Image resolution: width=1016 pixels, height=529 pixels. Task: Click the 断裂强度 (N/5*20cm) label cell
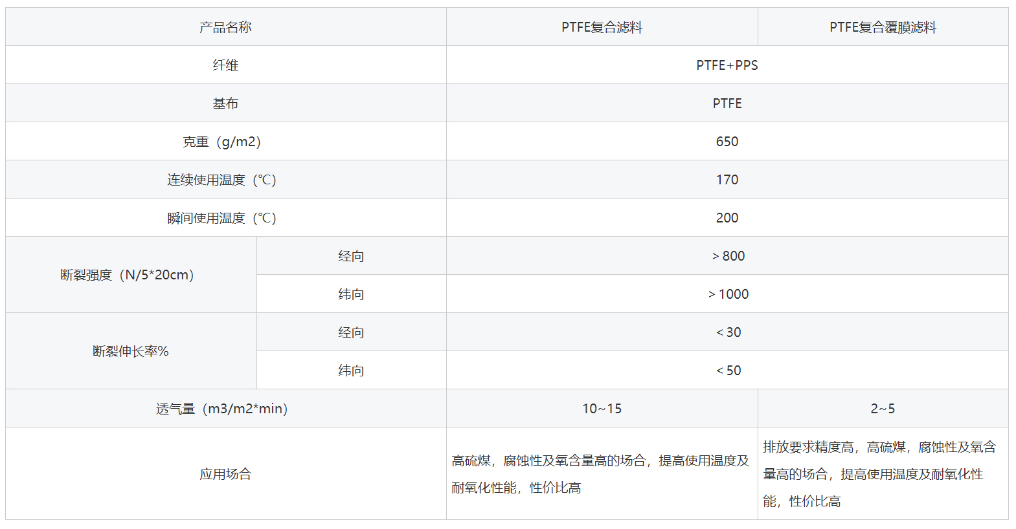[x=128, y=275]
